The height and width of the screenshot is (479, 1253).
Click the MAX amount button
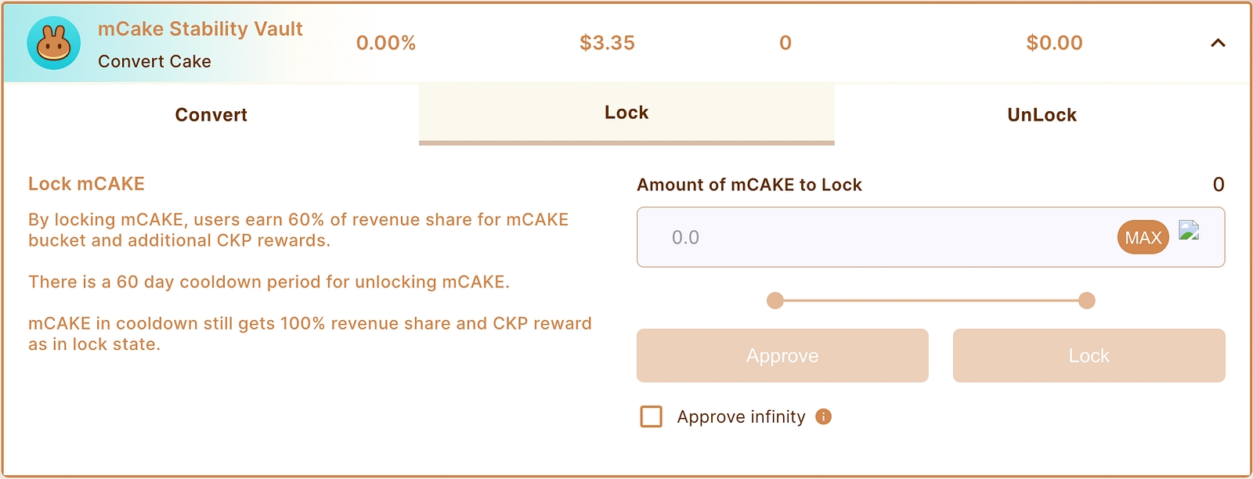coord(1143,238)
